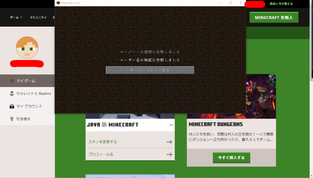Click the chest icon beside マイ アカウント

point(12,106)
